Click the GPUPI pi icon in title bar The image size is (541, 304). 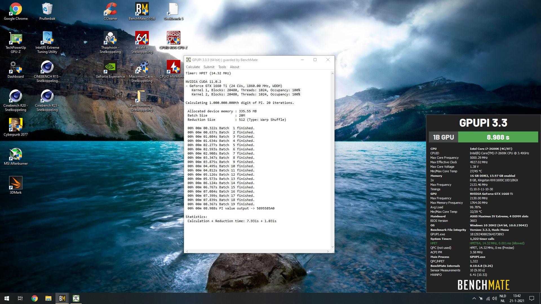pyautogui.click(x=189, y=60)
